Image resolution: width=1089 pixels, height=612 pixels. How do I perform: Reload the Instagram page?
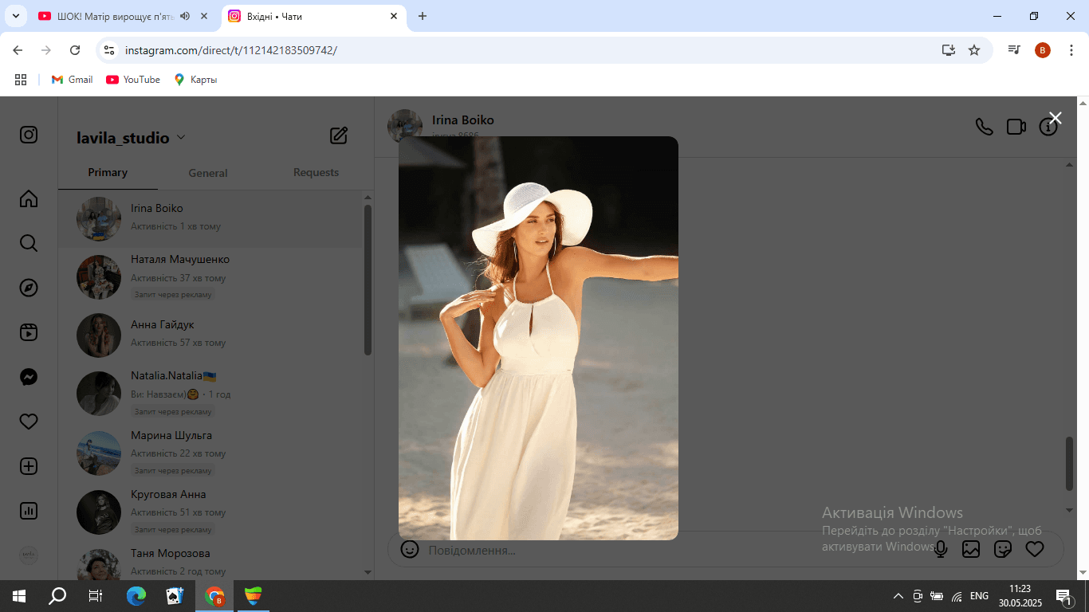click(x=75, y=50)
